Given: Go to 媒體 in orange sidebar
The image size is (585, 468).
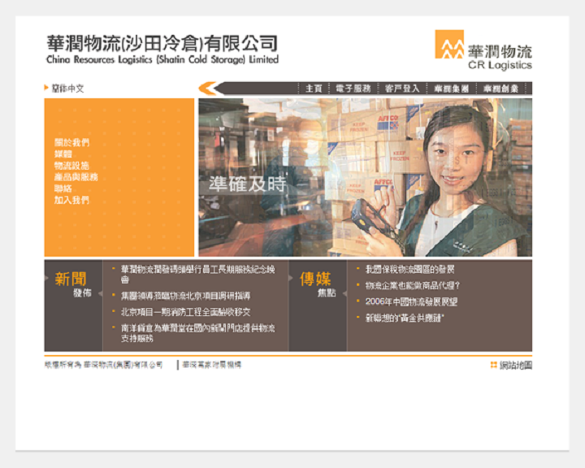Looking at the screenshot, I should pos(63,154).
